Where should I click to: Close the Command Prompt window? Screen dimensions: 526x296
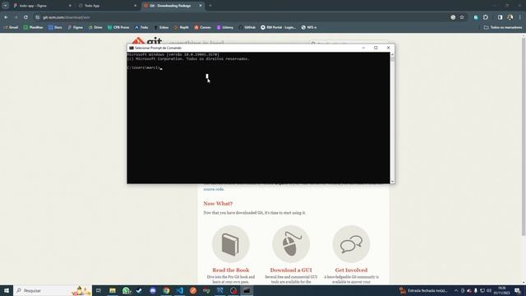click(389, 48)
